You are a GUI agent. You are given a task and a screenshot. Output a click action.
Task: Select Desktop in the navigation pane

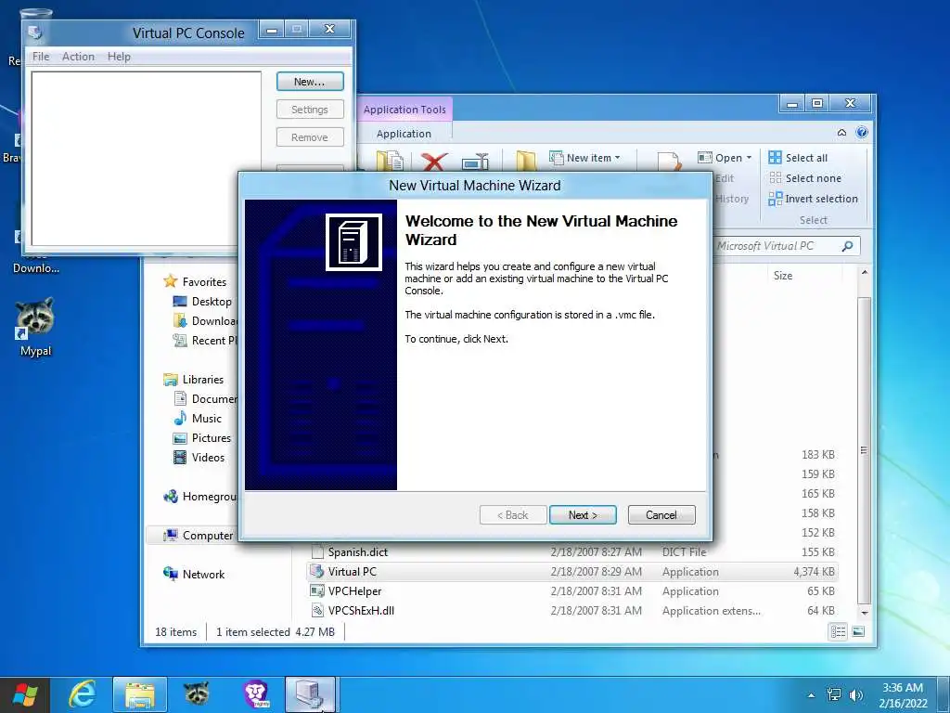212,302
